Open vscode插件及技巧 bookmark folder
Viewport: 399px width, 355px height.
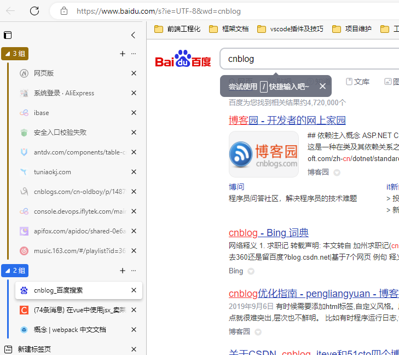coord(290,29)
